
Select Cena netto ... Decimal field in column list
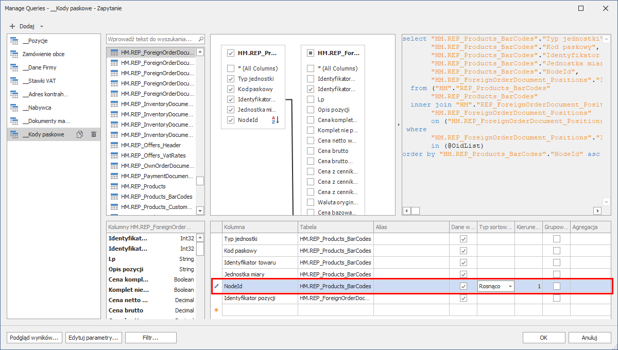click(151, 300)
